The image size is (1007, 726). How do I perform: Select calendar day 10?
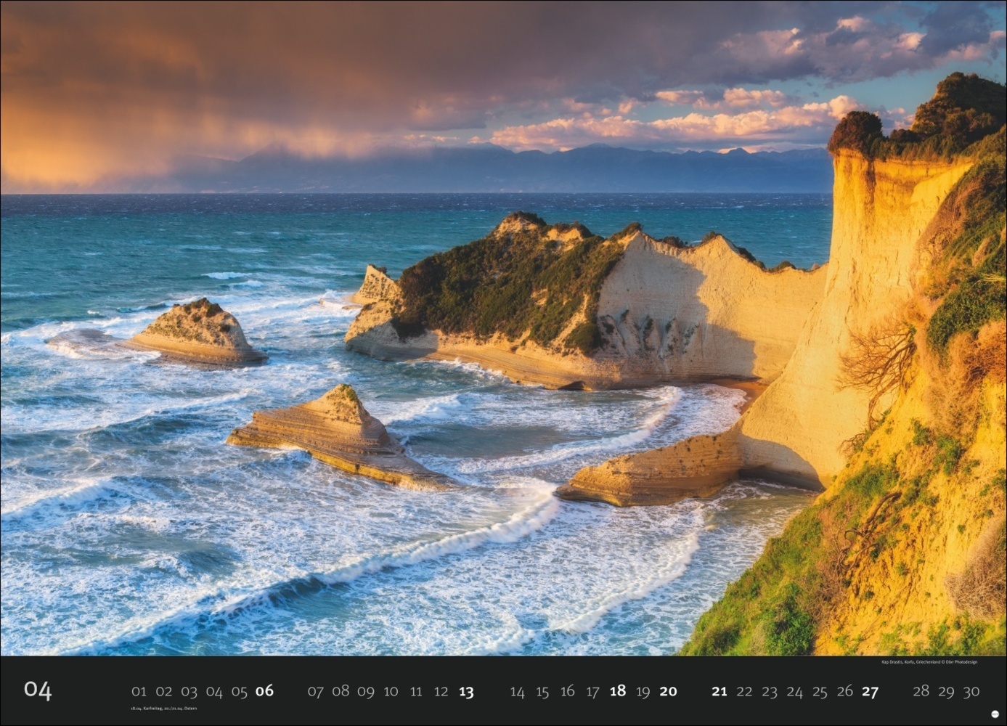(391, 692)
